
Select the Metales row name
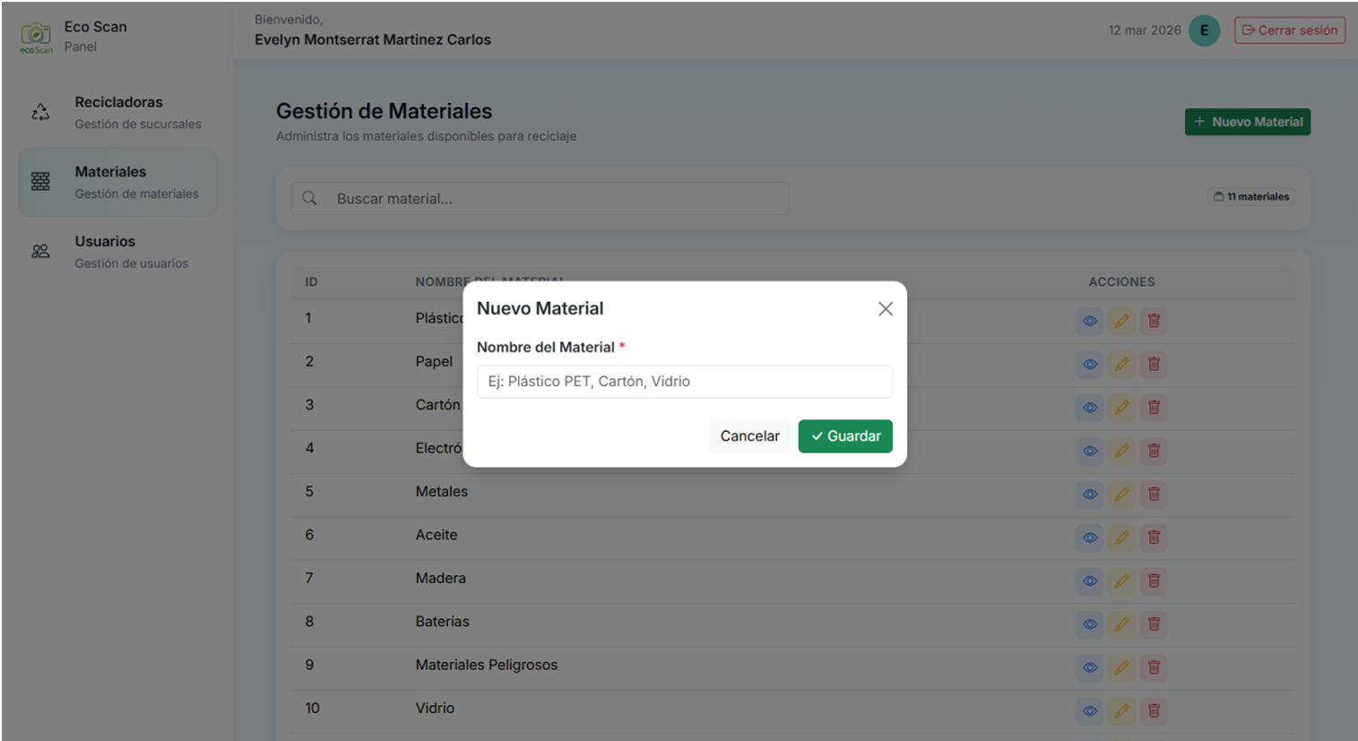click(x=441, y=491)
